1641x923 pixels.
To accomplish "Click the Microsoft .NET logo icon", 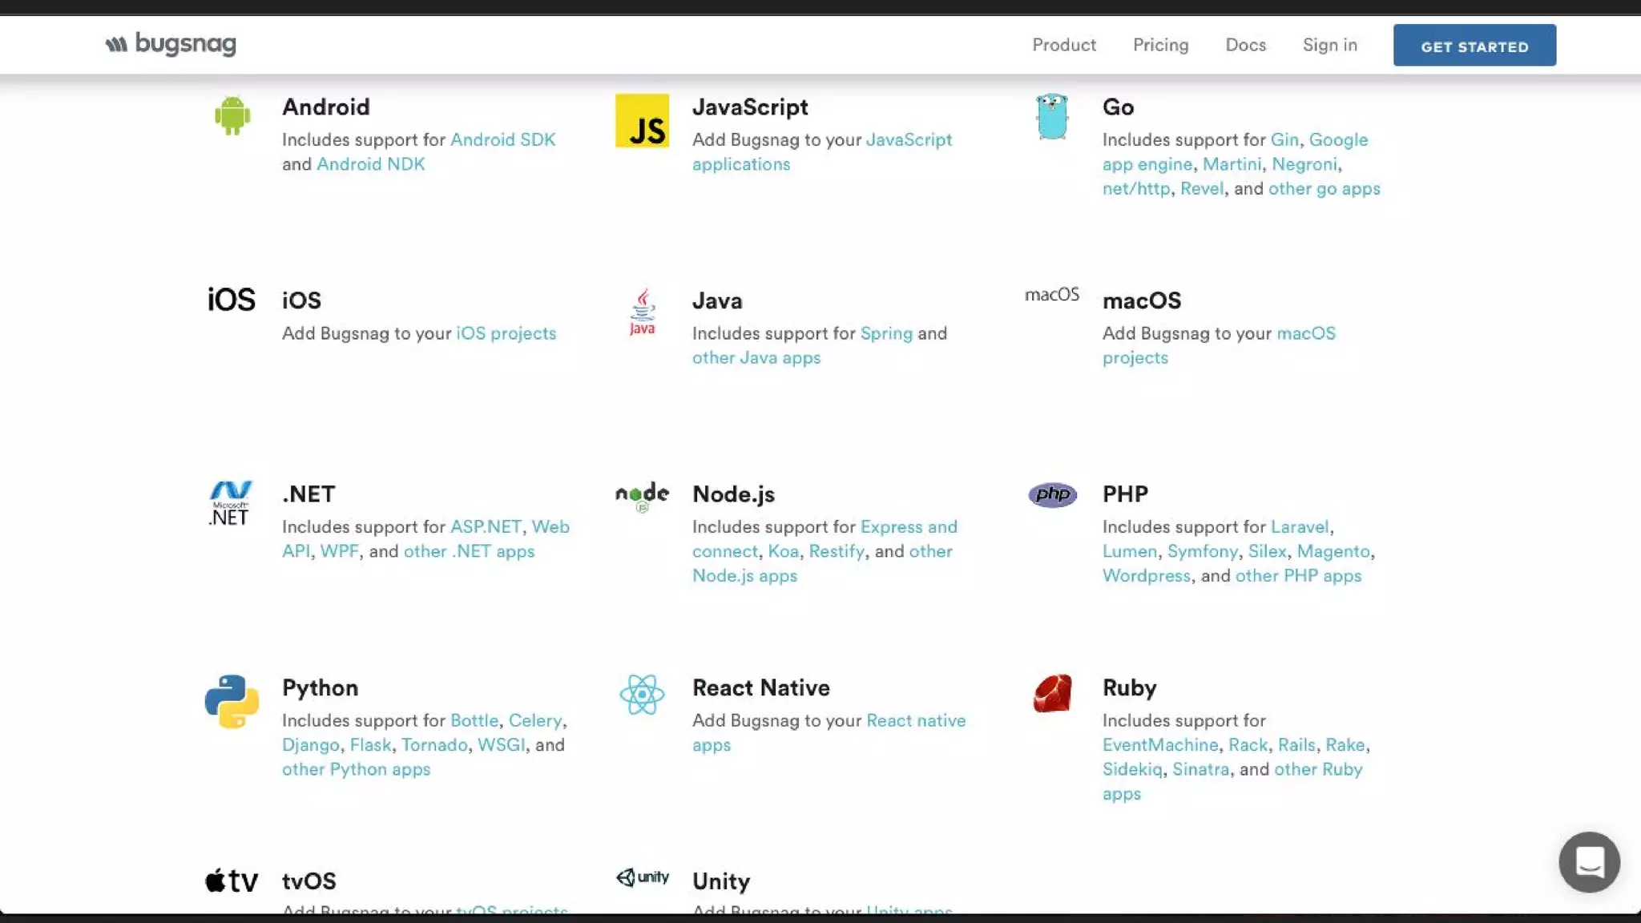I will point(231,503).
